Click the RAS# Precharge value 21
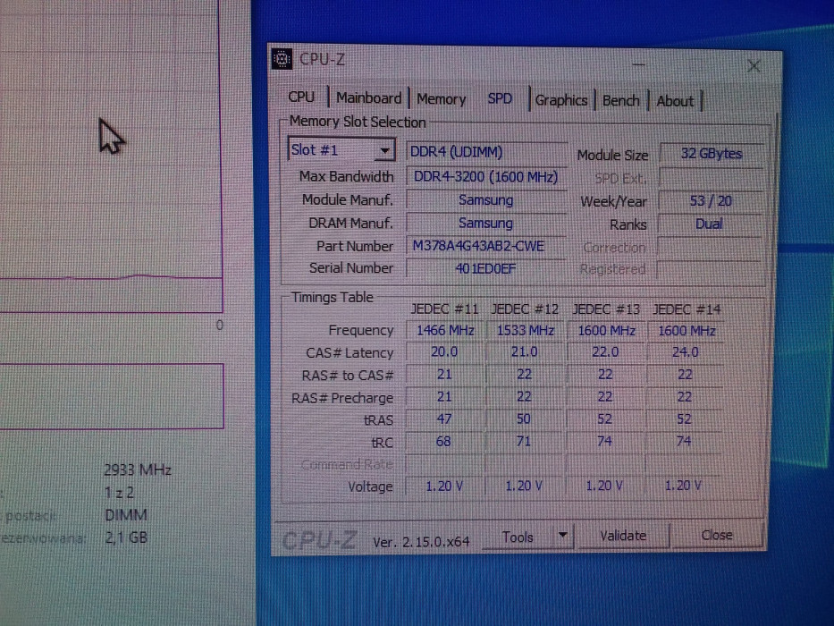The width and height of the screenshot is (834, 626). 444,397
